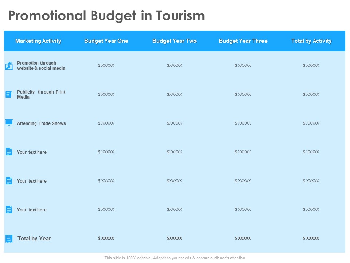Click the megaphone icon beside Promotion through website
The image size is (350, 263).
coord(9,66)
